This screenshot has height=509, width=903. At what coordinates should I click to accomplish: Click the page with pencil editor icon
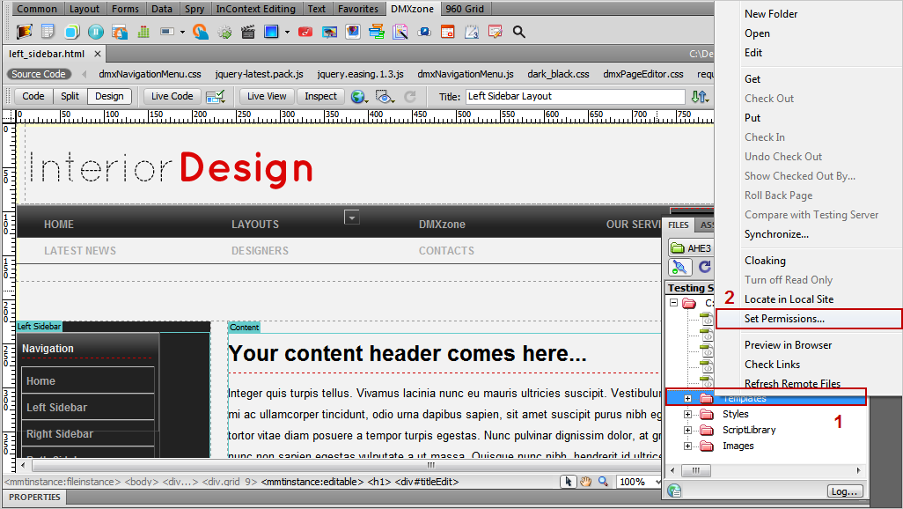tap(400, 32)
